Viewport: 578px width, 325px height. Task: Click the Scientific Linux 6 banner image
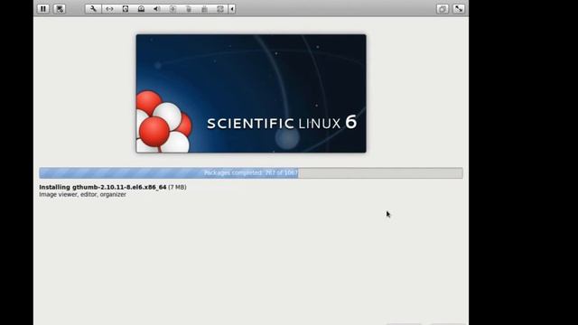[251, 93]
